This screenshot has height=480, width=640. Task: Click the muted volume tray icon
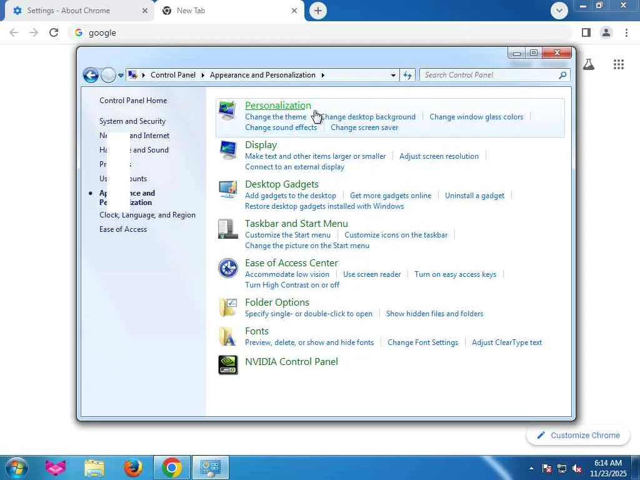click(x=577, y=469)
